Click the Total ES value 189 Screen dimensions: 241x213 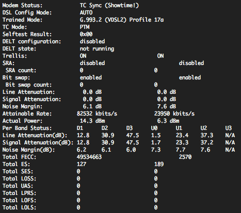[159, 165]
